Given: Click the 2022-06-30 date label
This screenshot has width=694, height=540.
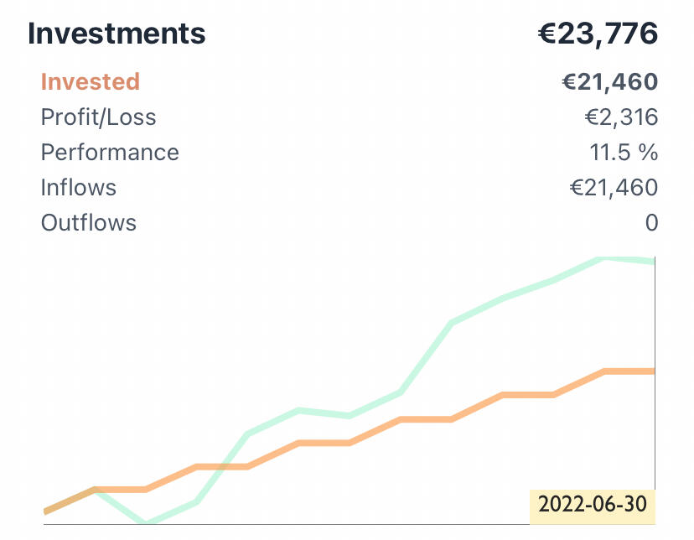Looking at the screenshot, I should [x=592, y=506].
